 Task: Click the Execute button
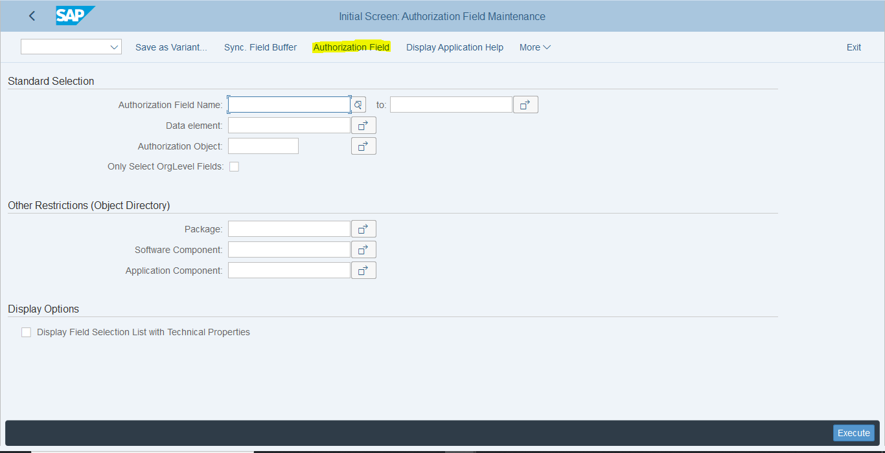853,432
